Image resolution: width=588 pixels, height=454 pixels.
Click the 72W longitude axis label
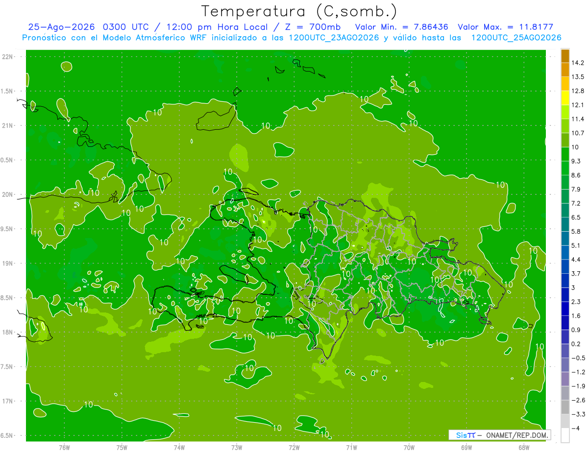(x=294, y=448)
